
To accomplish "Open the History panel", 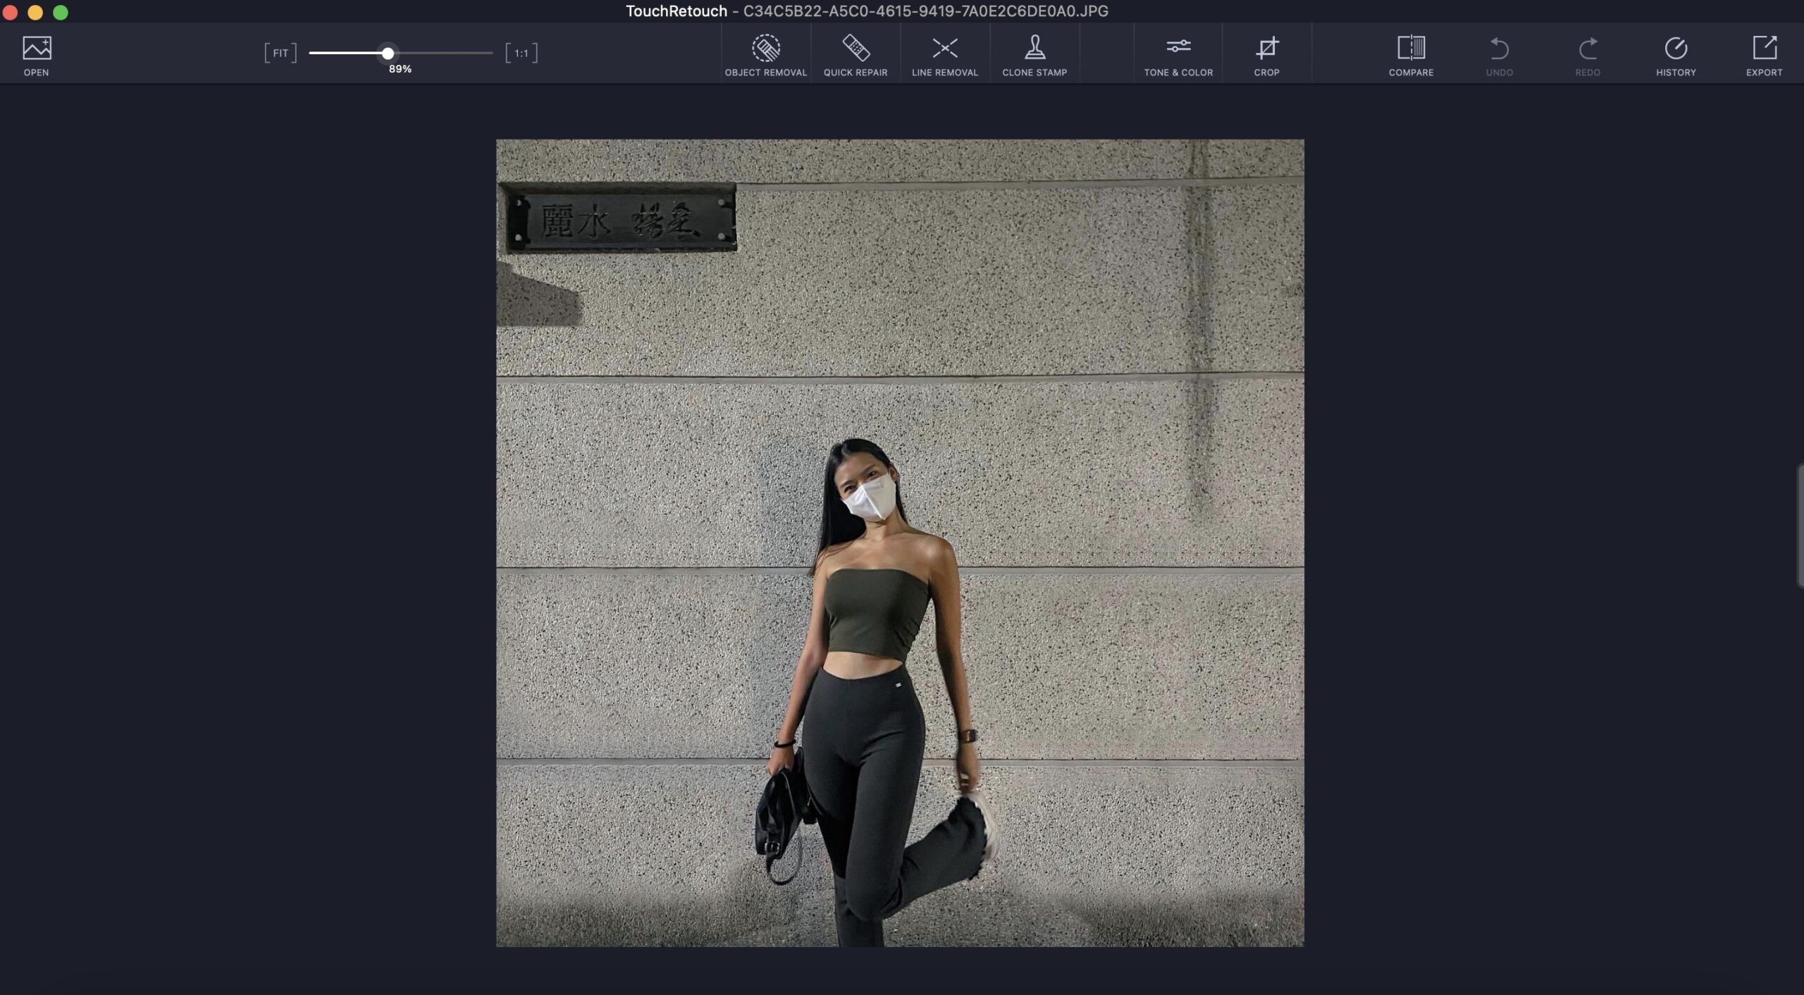I will [x=1676, y=55].
